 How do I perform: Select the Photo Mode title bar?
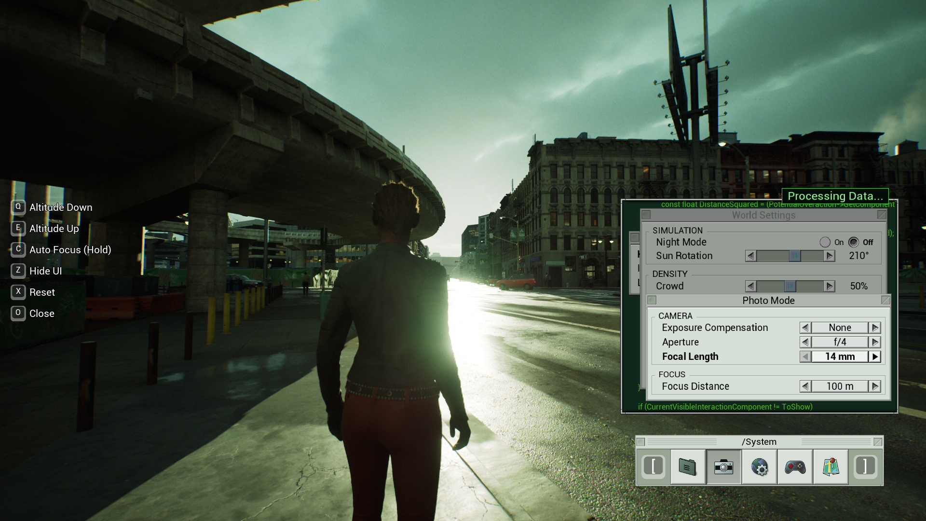point(768,301)
